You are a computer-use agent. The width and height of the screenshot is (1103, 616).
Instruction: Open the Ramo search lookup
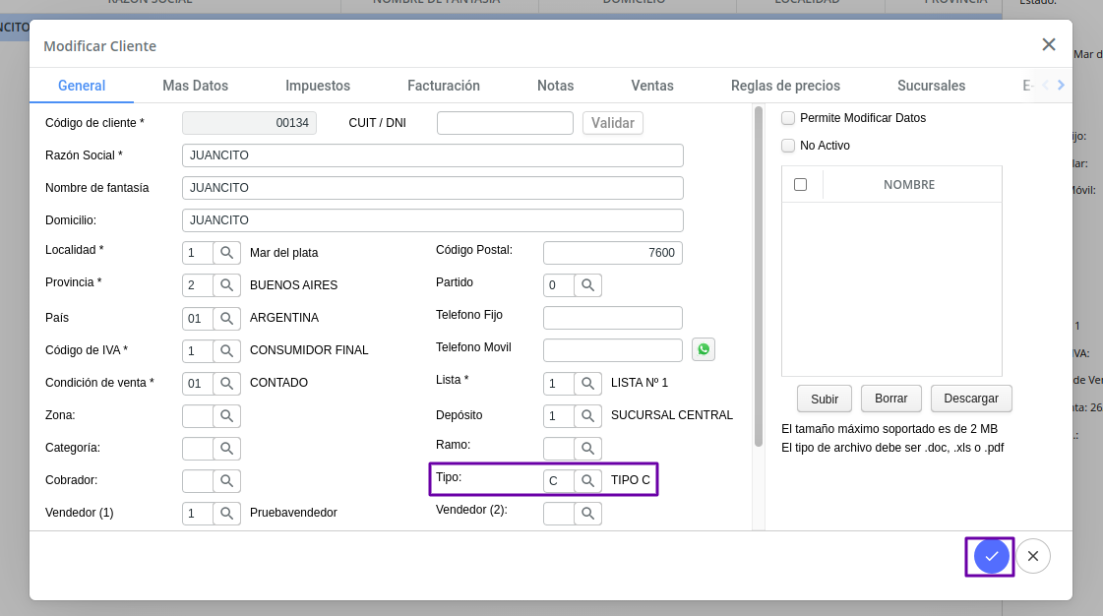[588, 448]
